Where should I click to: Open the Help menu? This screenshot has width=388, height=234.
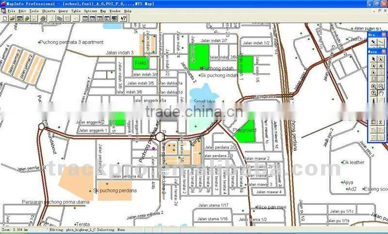[128, 11]
